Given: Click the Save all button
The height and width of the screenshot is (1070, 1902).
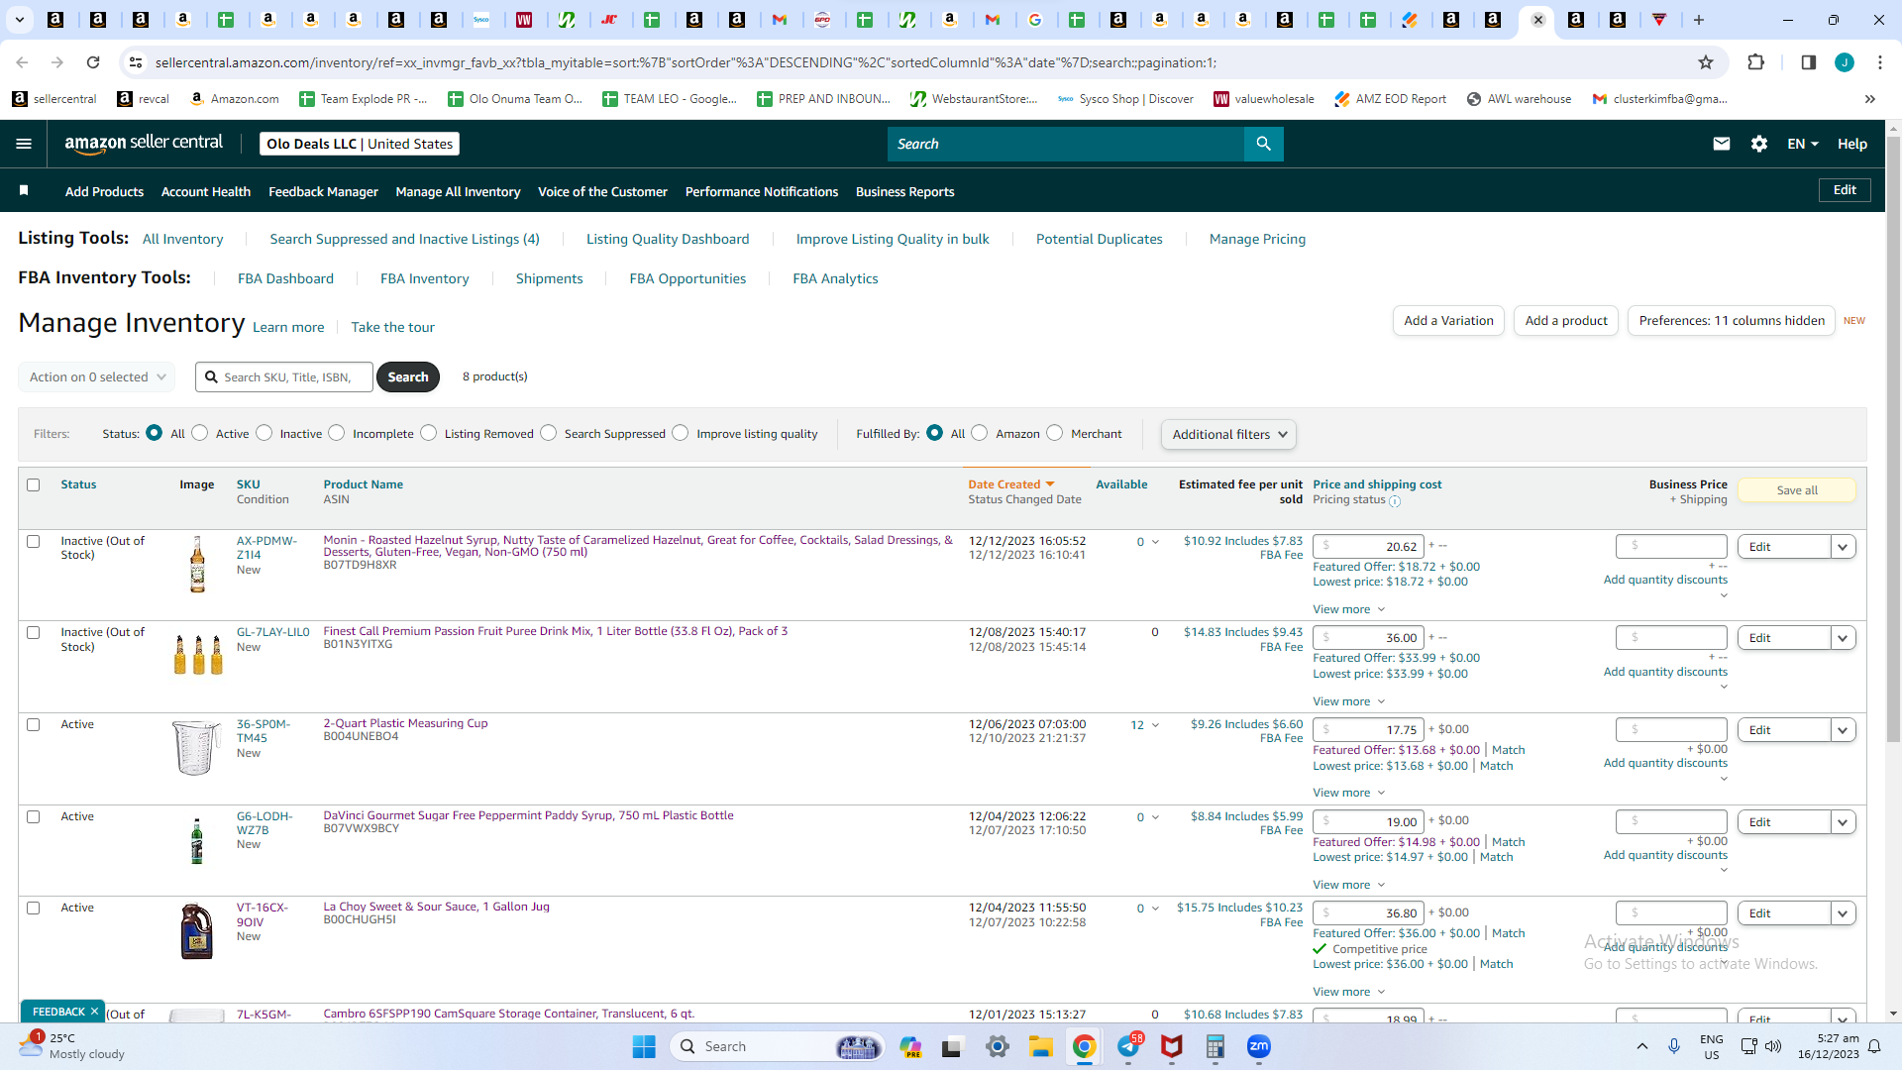Looking at the screenshot, I should (x=1797, y=490).
